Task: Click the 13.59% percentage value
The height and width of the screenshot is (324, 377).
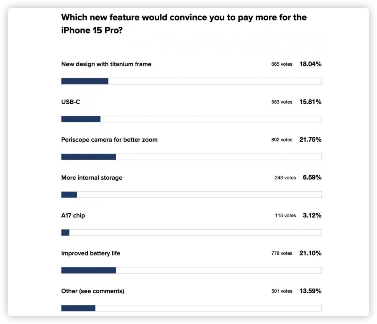Action: tap(310, 291)
